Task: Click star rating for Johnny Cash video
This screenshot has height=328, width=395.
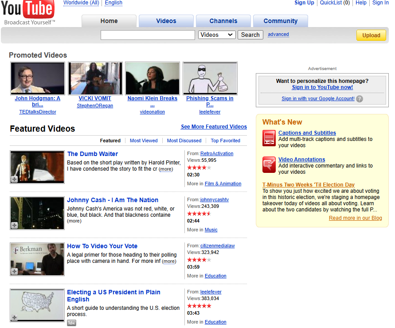Action: tap(199, 214)
